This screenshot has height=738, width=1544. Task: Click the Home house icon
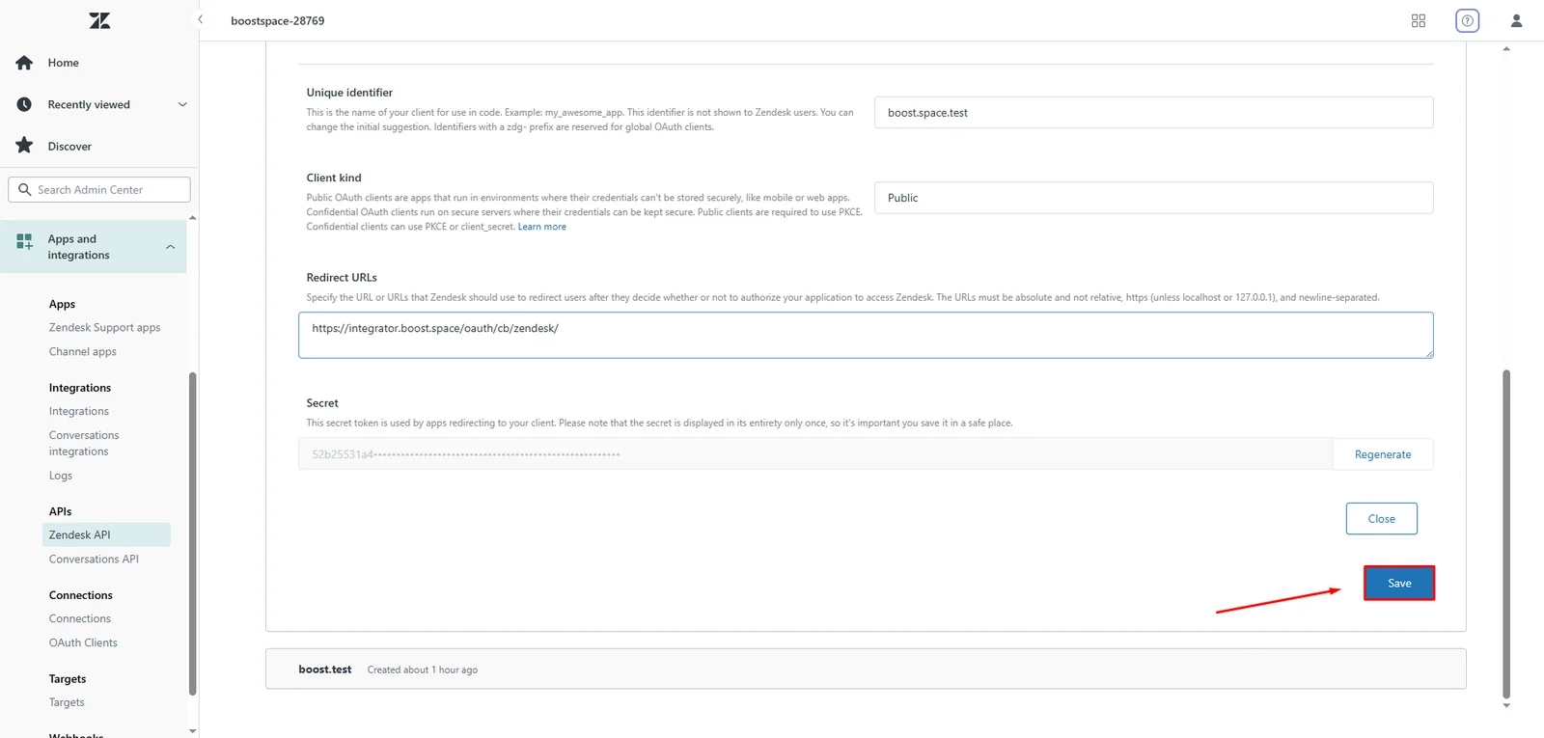point(24,63)
